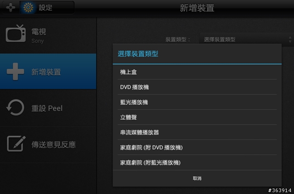Open 傳送意見反應 in the sidebar
This screenshot has height=194, width=294.
tap(48, 144)
